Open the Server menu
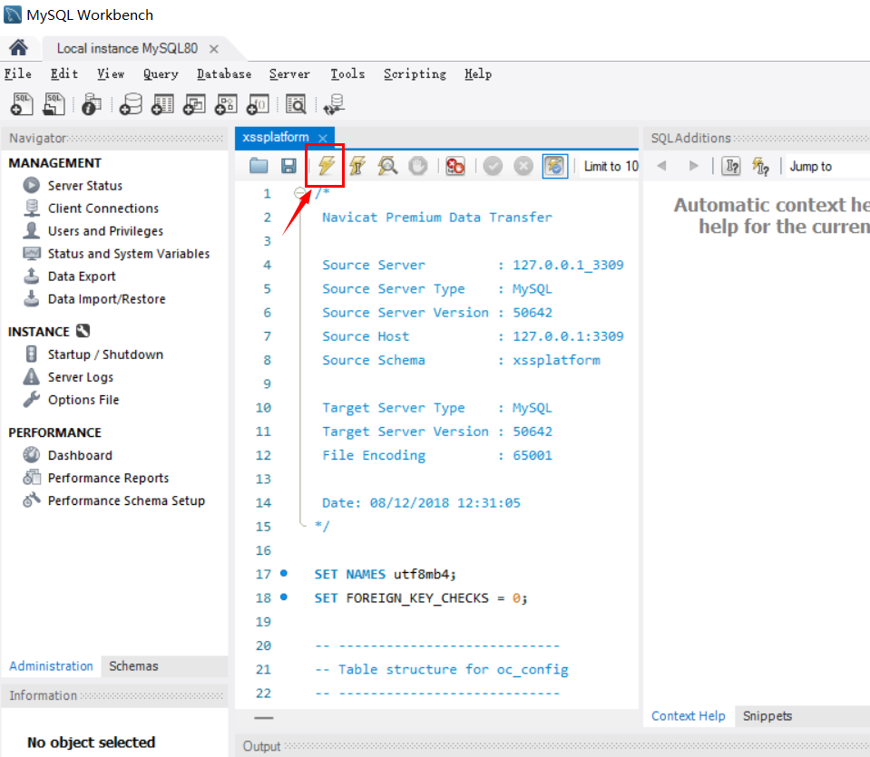The width and height of the screenshot is (870, 757). click(289, 73)
